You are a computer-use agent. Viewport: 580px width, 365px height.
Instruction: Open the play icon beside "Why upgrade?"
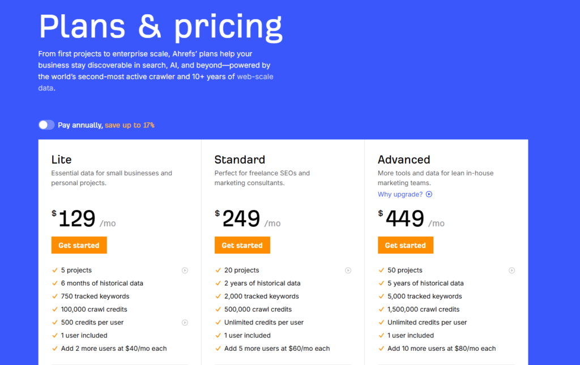click(430, 194)
